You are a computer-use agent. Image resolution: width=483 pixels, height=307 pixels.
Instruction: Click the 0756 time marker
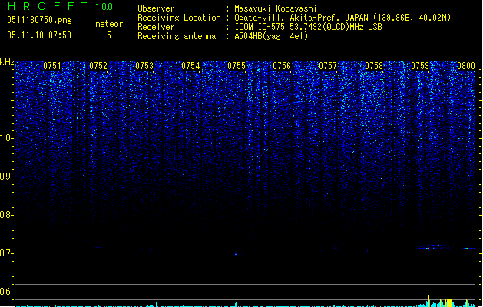point(282,66)
